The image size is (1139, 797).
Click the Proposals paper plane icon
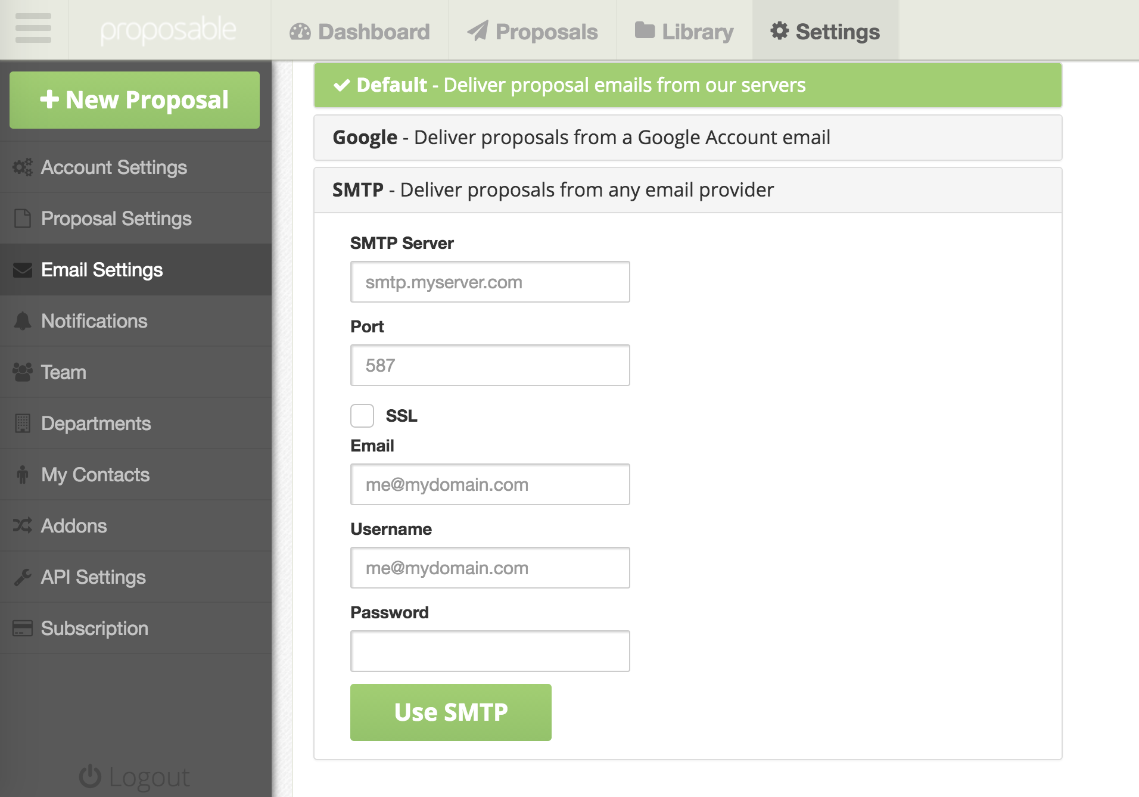[x=478, y=31]
